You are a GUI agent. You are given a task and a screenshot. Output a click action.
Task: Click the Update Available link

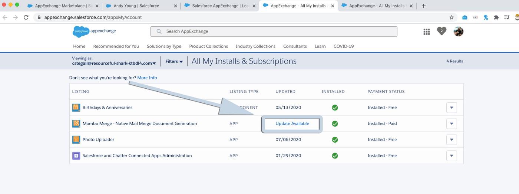[x=292, y=123]
